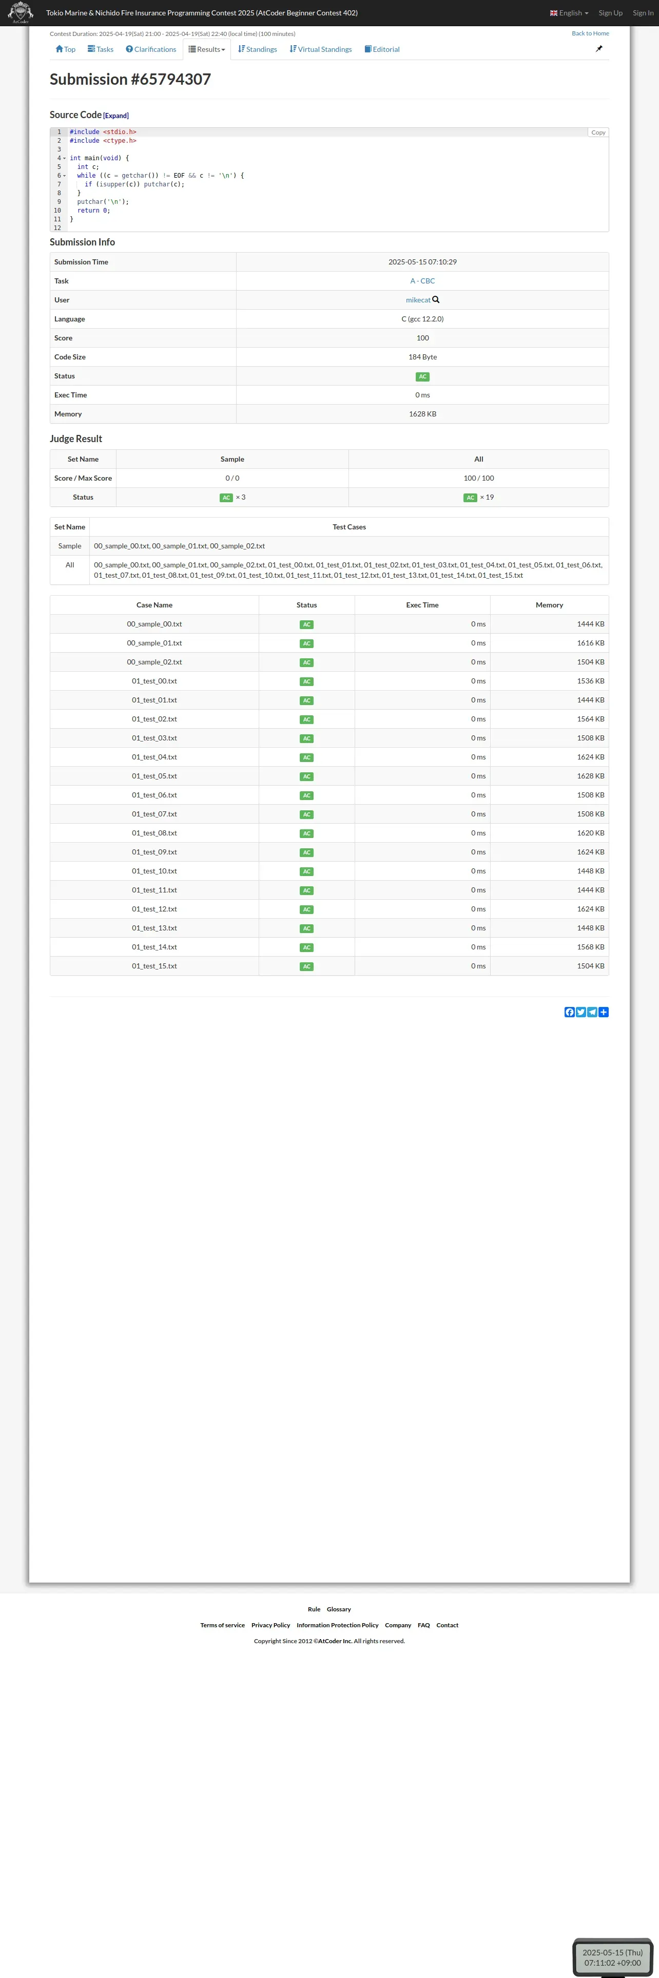Screen dimensions: 659x1978
Task: Click memory value 1628 KB in Submission Info
Action: [x=423, y=414]
